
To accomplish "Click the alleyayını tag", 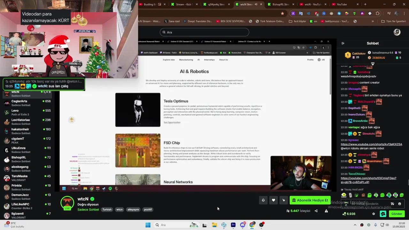I will [133, 210].
